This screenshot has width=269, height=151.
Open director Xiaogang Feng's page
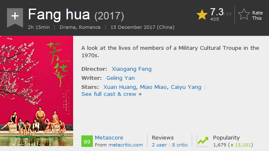pyautogui.click(x=131, y=69)
